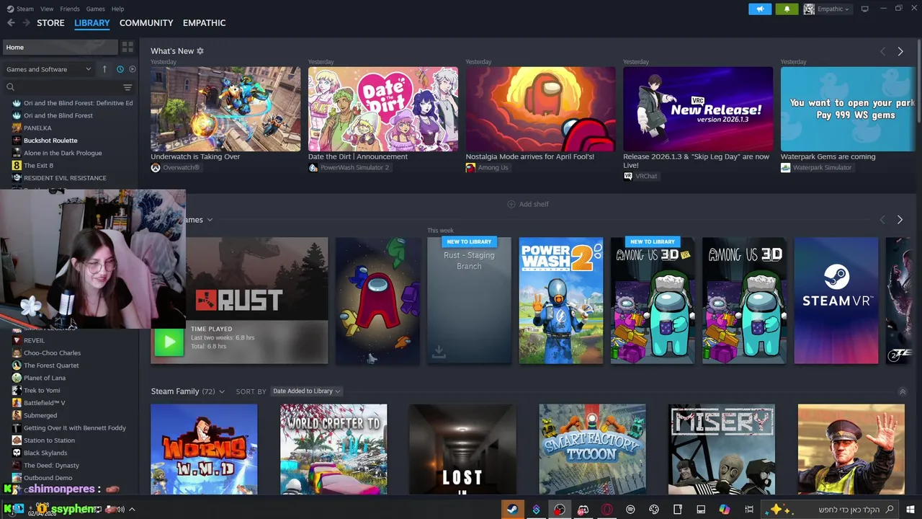Collapse the Steam Family shelf chevron
922x519 pixels.
tap(903, 391)
